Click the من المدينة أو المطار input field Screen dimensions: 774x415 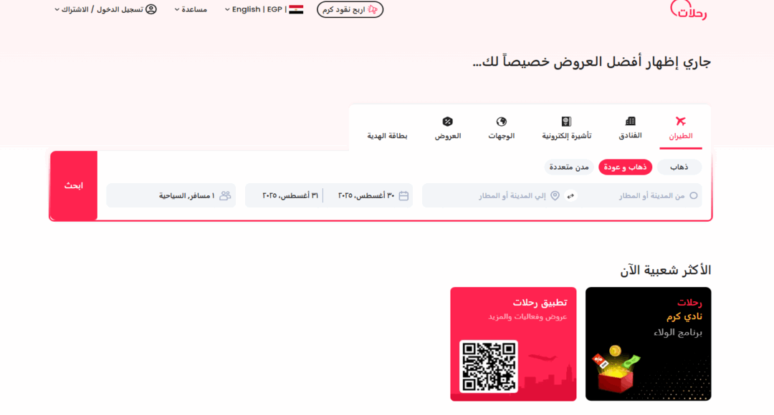[638, 195]
